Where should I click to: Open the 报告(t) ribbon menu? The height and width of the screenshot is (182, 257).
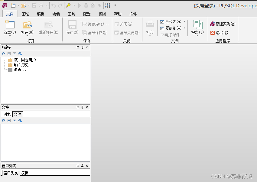click(197, 28)
